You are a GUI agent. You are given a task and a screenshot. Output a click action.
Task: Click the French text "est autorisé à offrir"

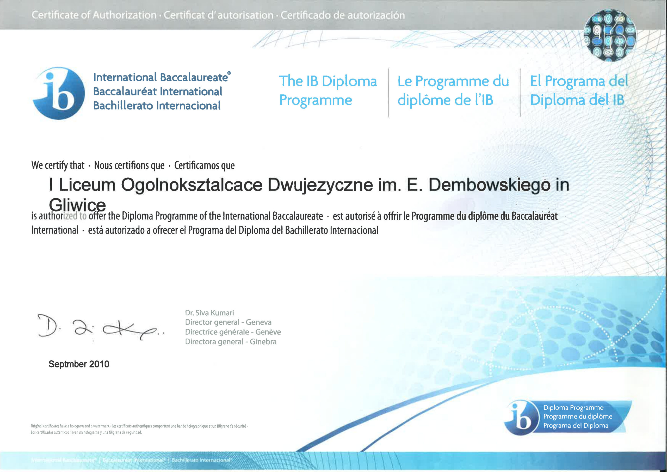(367, 216)
